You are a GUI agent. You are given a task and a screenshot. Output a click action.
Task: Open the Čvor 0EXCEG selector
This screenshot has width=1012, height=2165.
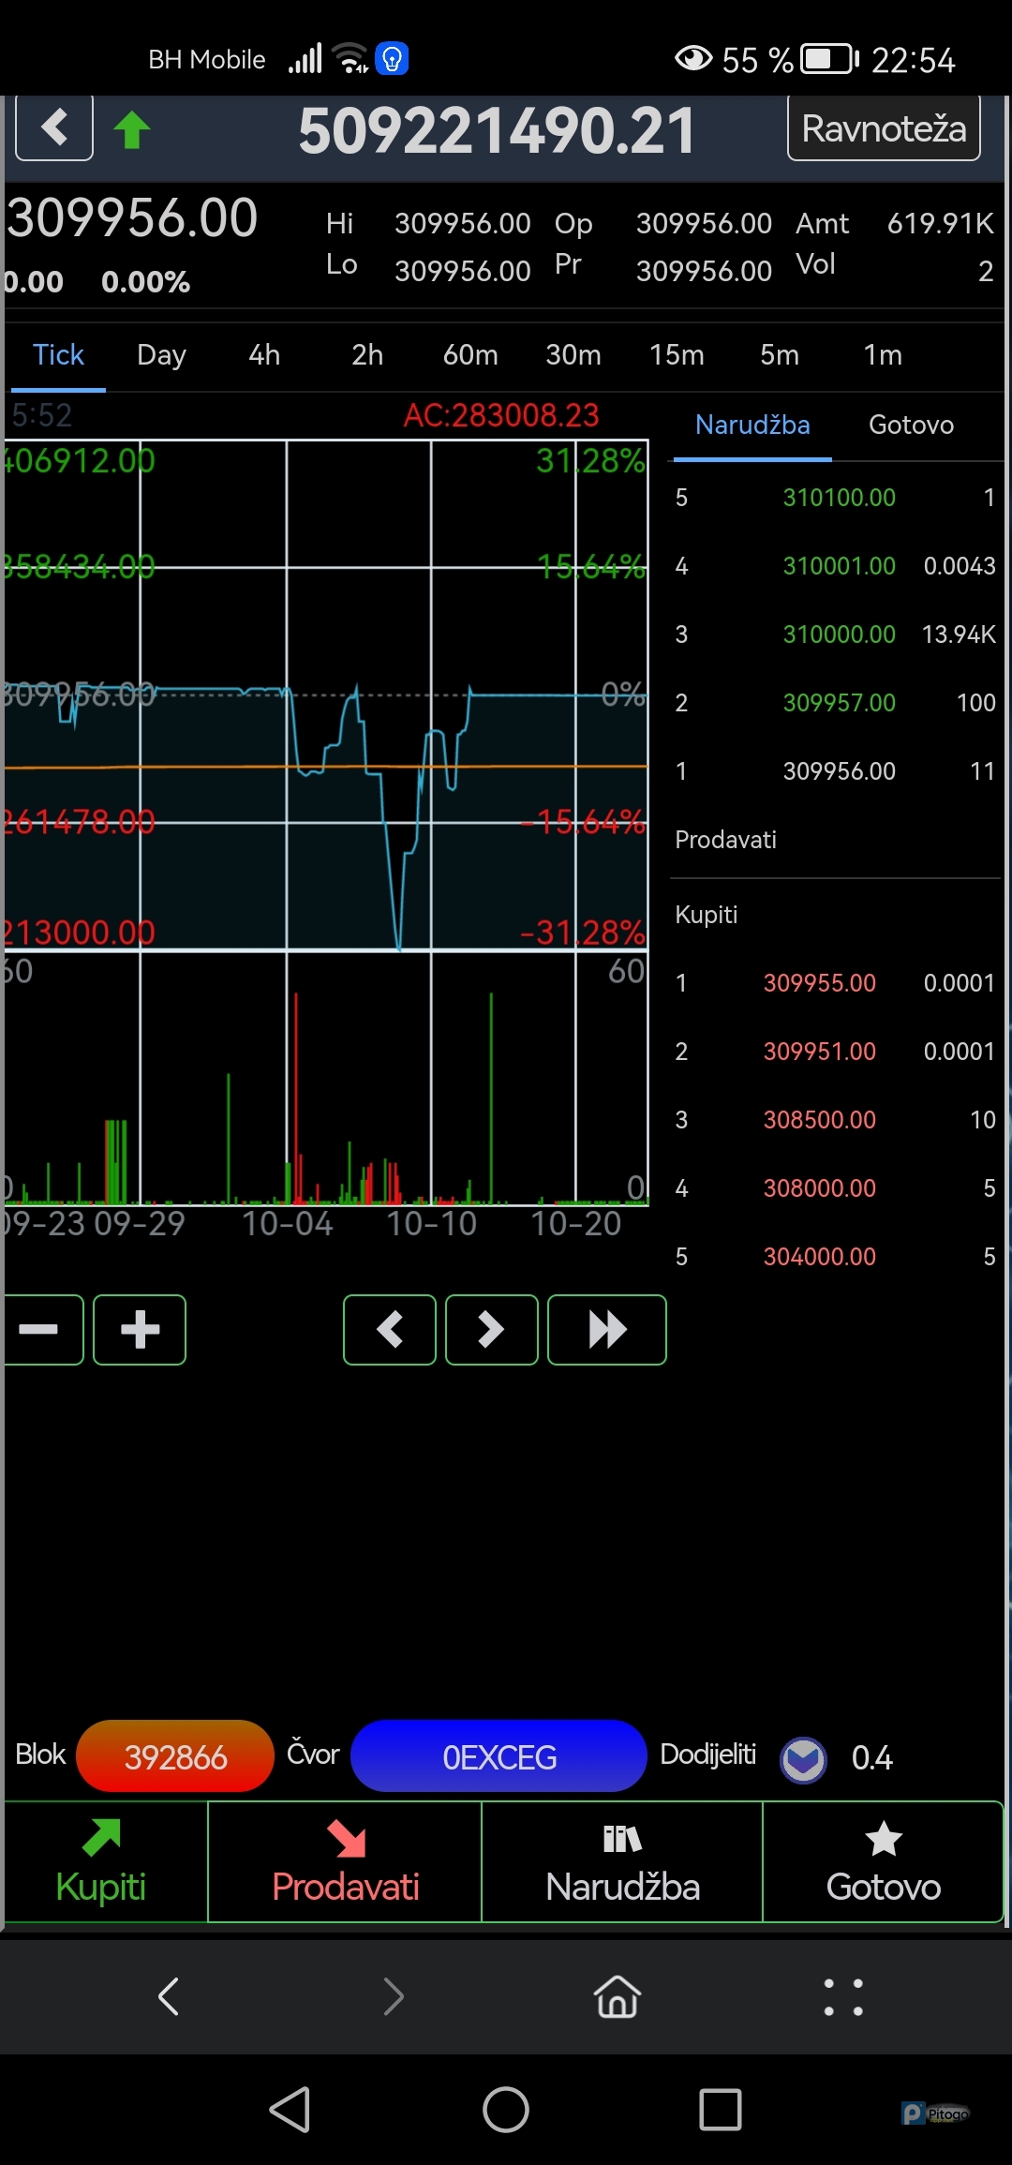point(499,1756)
